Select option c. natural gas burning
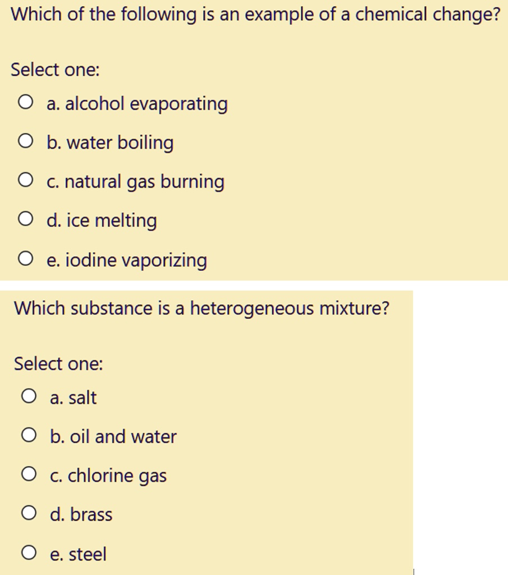 (x=25, y=181)
